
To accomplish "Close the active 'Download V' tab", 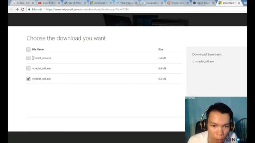I will coord(239,3).
